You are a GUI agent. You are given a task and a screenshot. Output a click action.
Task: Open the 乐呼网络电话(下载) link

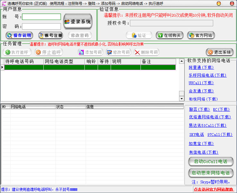(207, 75)
